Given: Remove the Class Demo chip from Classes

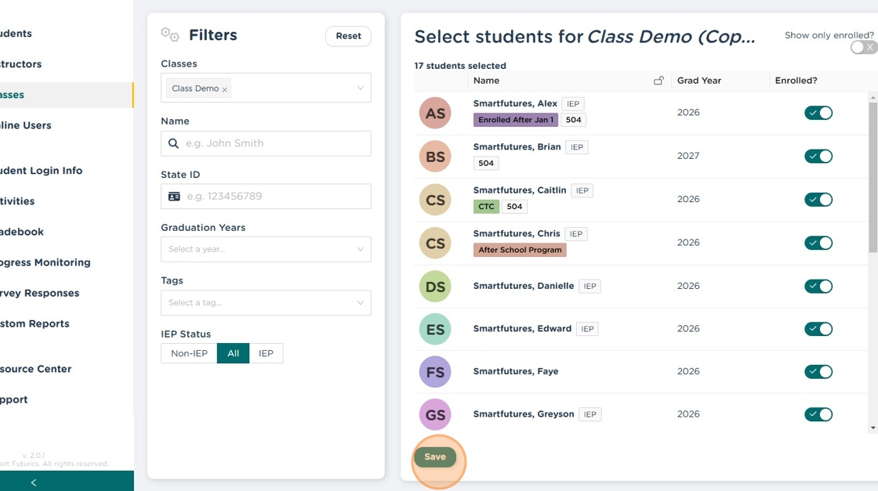Looking at the screenshot, I should click(x=225, y=89).
